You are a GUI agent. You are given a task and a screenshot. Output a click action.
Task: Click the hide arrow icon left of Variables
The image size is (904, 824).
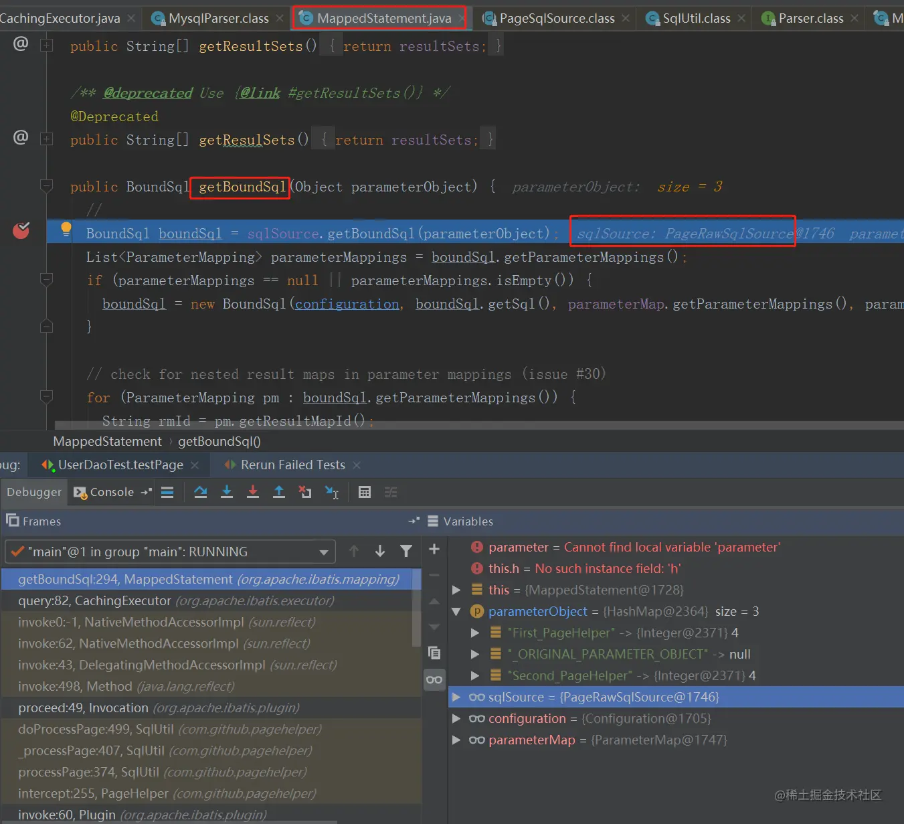click(x=414, y=521)
